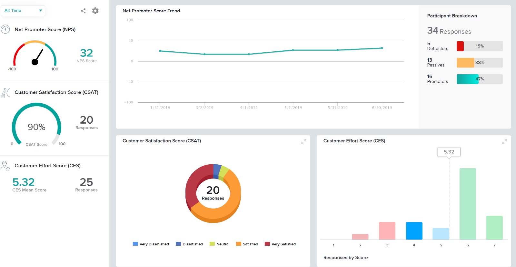Click the 32 NPS Score value
516x267 pixels.
click(86, 53)
